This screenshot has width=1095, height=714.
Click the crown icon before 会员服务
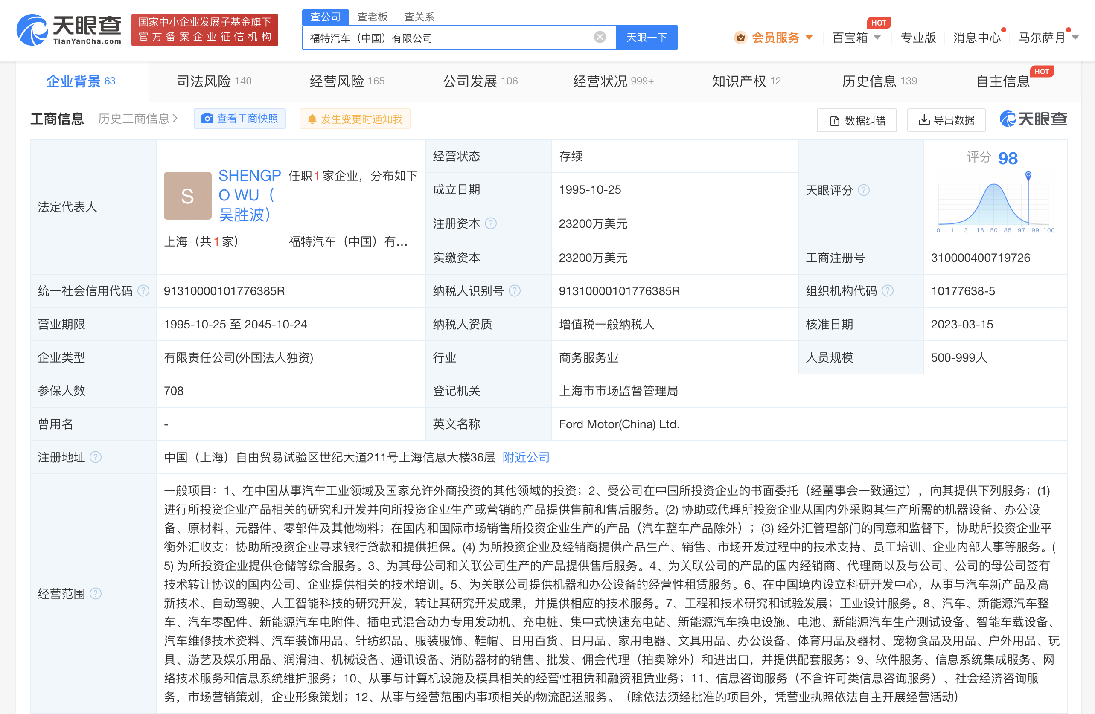pyautogui.click(x=740, y=37)
